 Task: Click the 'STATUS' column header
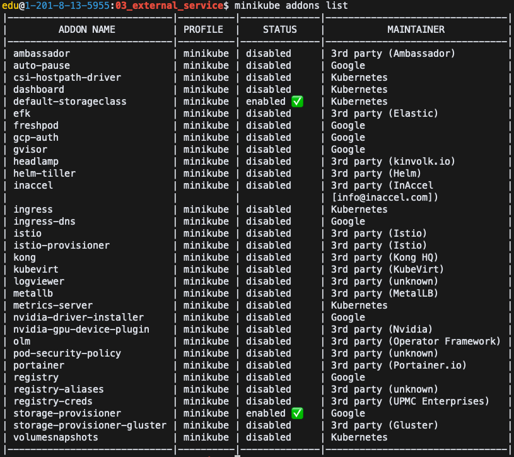coord(280,30)
